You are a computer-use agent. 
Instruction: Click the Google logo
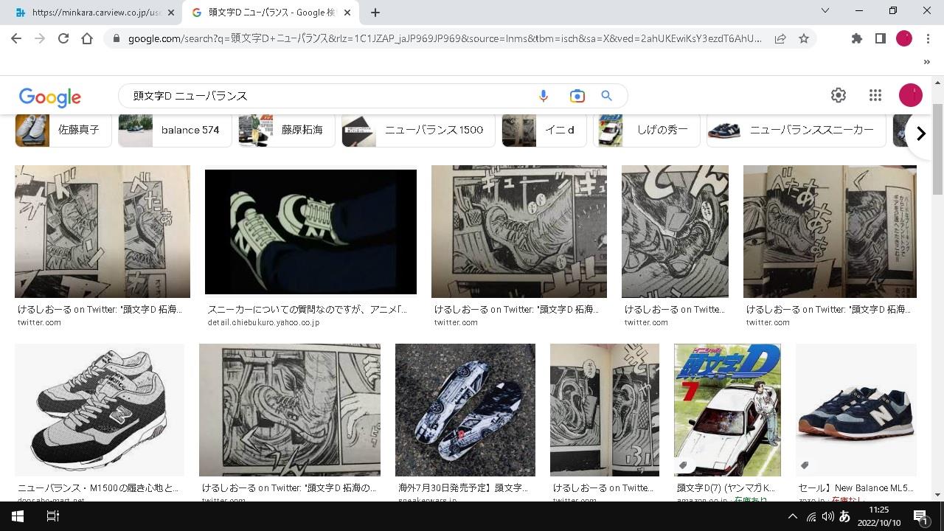(50, 97)
